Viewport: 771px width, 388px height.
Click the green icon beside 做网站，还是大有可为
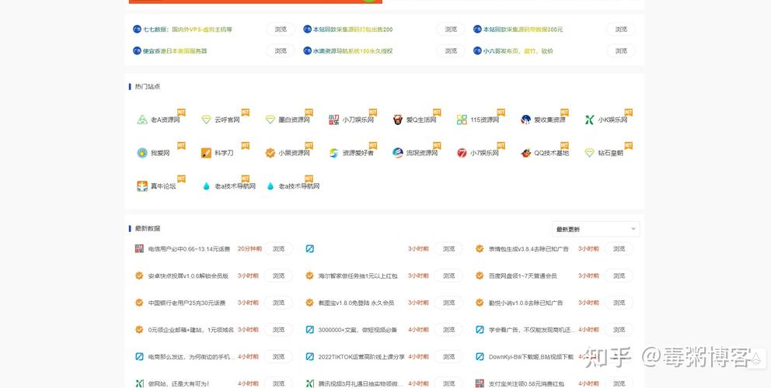point(139,383)
